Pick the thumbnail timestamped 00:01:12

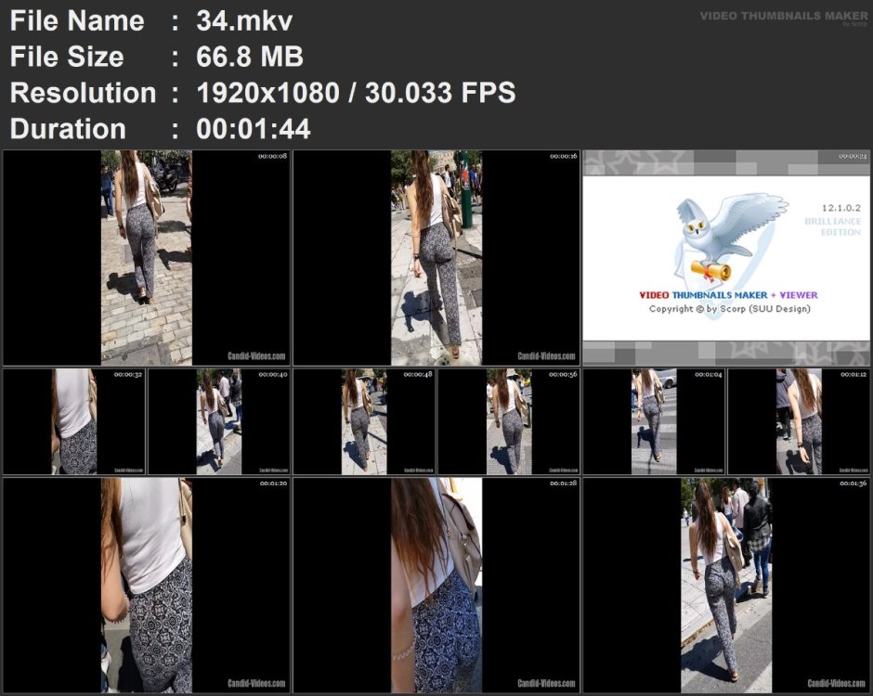(799, 421)
